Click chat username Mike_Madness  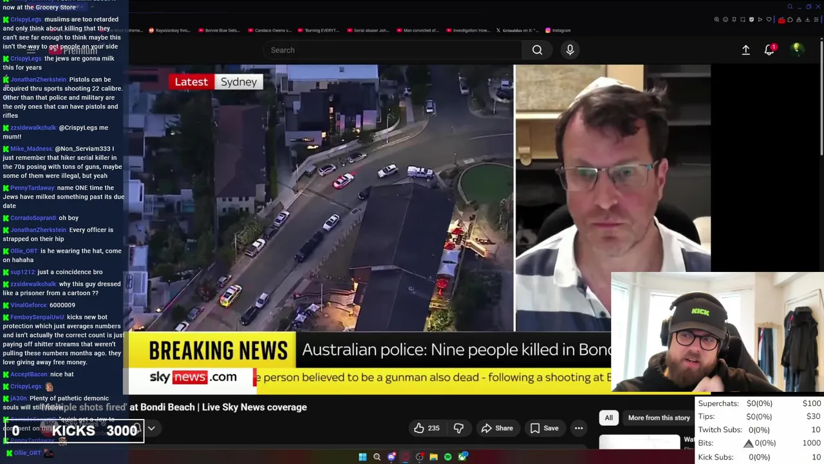pyautogui.click(x=30, y=149)
